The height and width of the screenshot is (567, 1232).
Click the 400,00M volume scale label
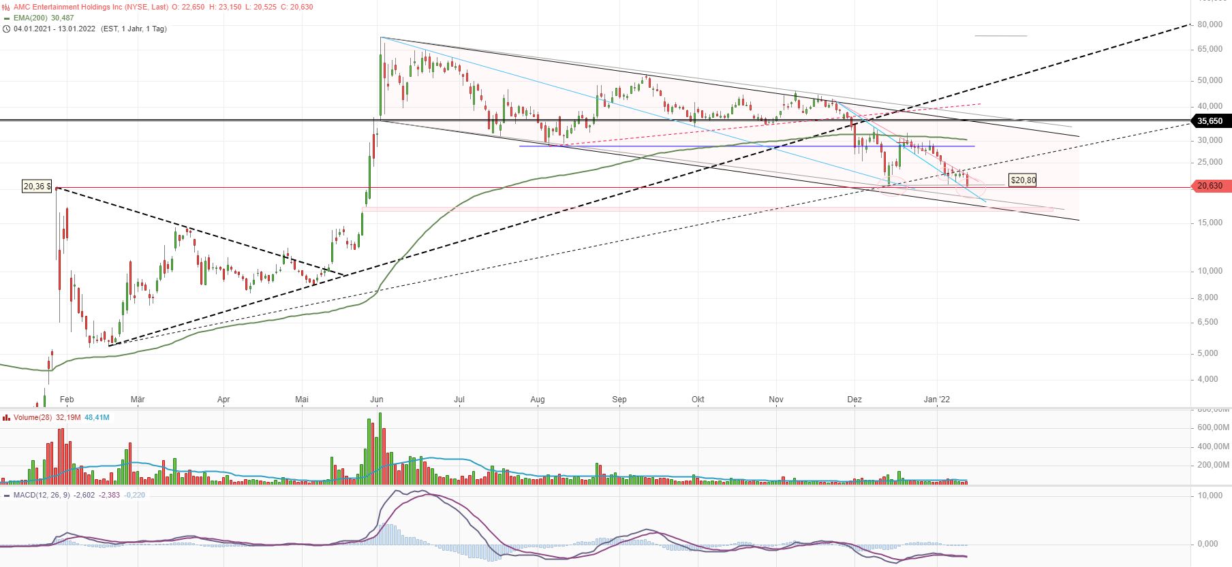point(1213,447)
